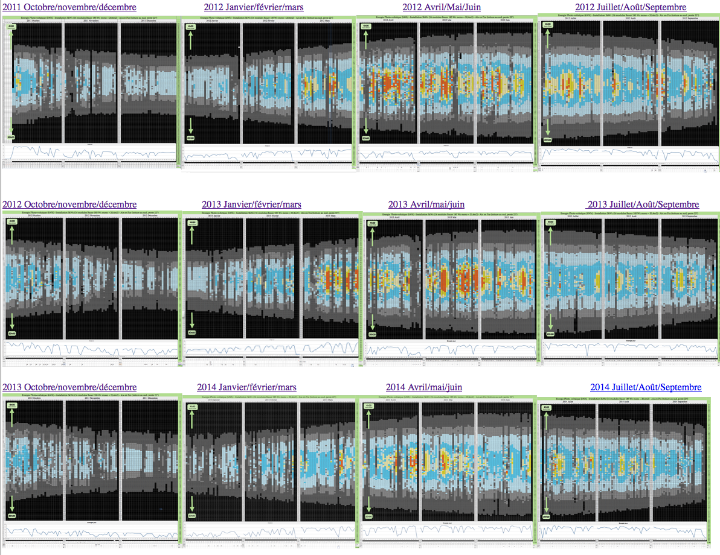This screenshot has width=720, height=555.
Task: Select the chart image below 2012 Juillet/Août/Septembre
Action: [x=629, y=92]
